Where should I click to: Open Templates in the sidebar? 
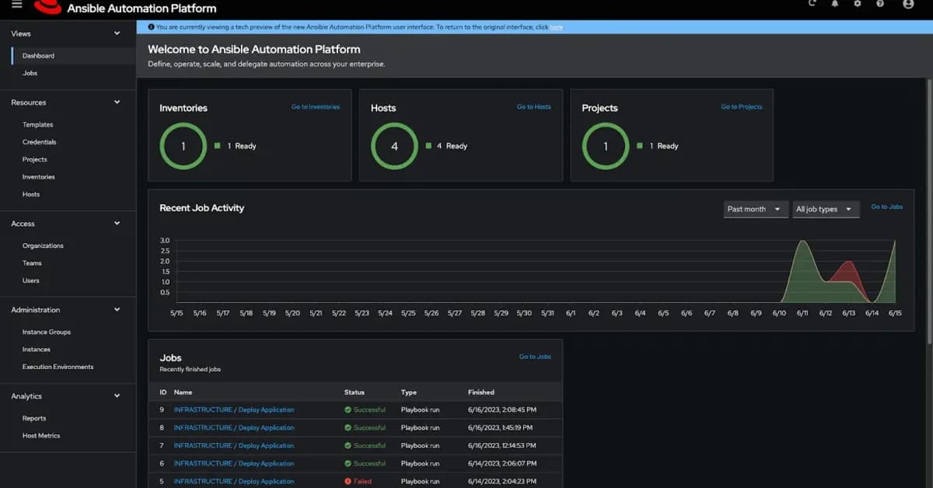coord(37,124)
